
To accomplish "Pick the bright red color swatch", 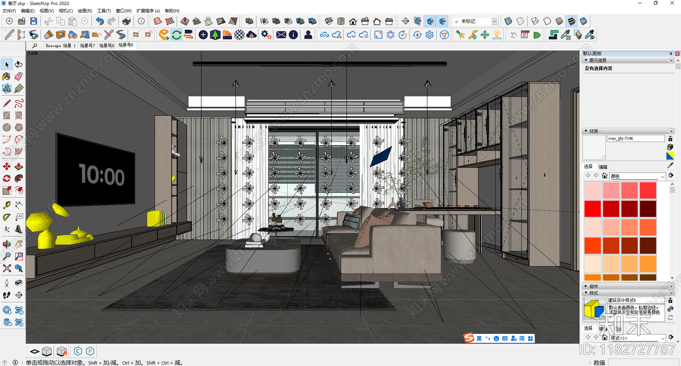I will (x=592, y=209).
